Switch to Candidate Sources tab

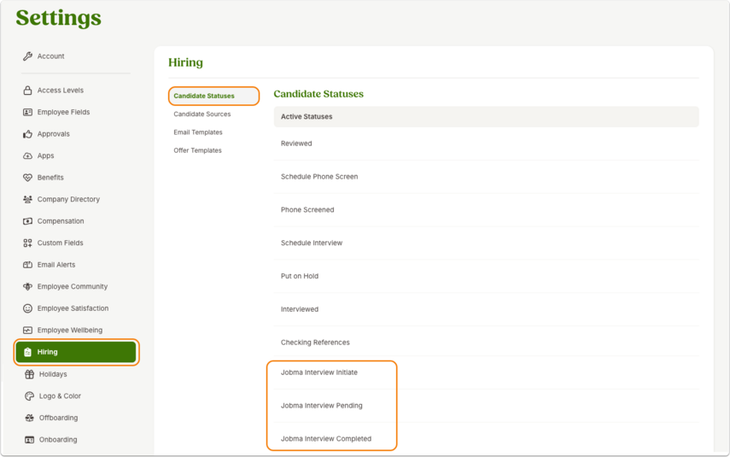(x=202, y=114)
